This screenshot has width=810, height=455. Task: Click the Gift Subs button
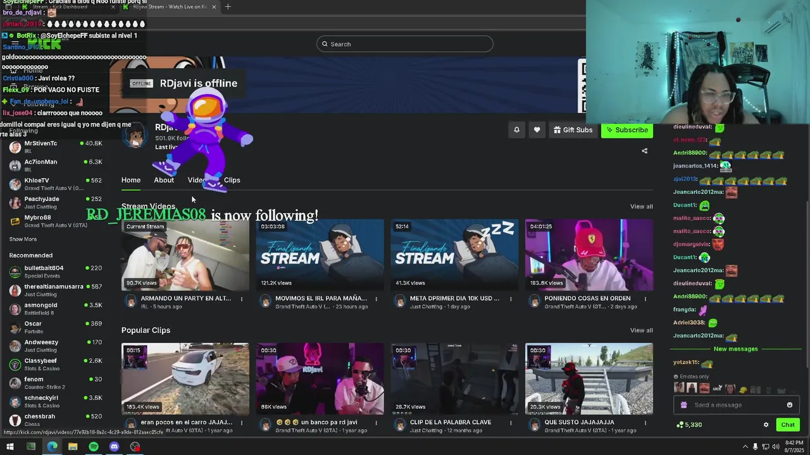click(x=573, y=130)
